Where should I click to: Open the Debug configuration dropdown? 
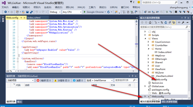(55, 12)
